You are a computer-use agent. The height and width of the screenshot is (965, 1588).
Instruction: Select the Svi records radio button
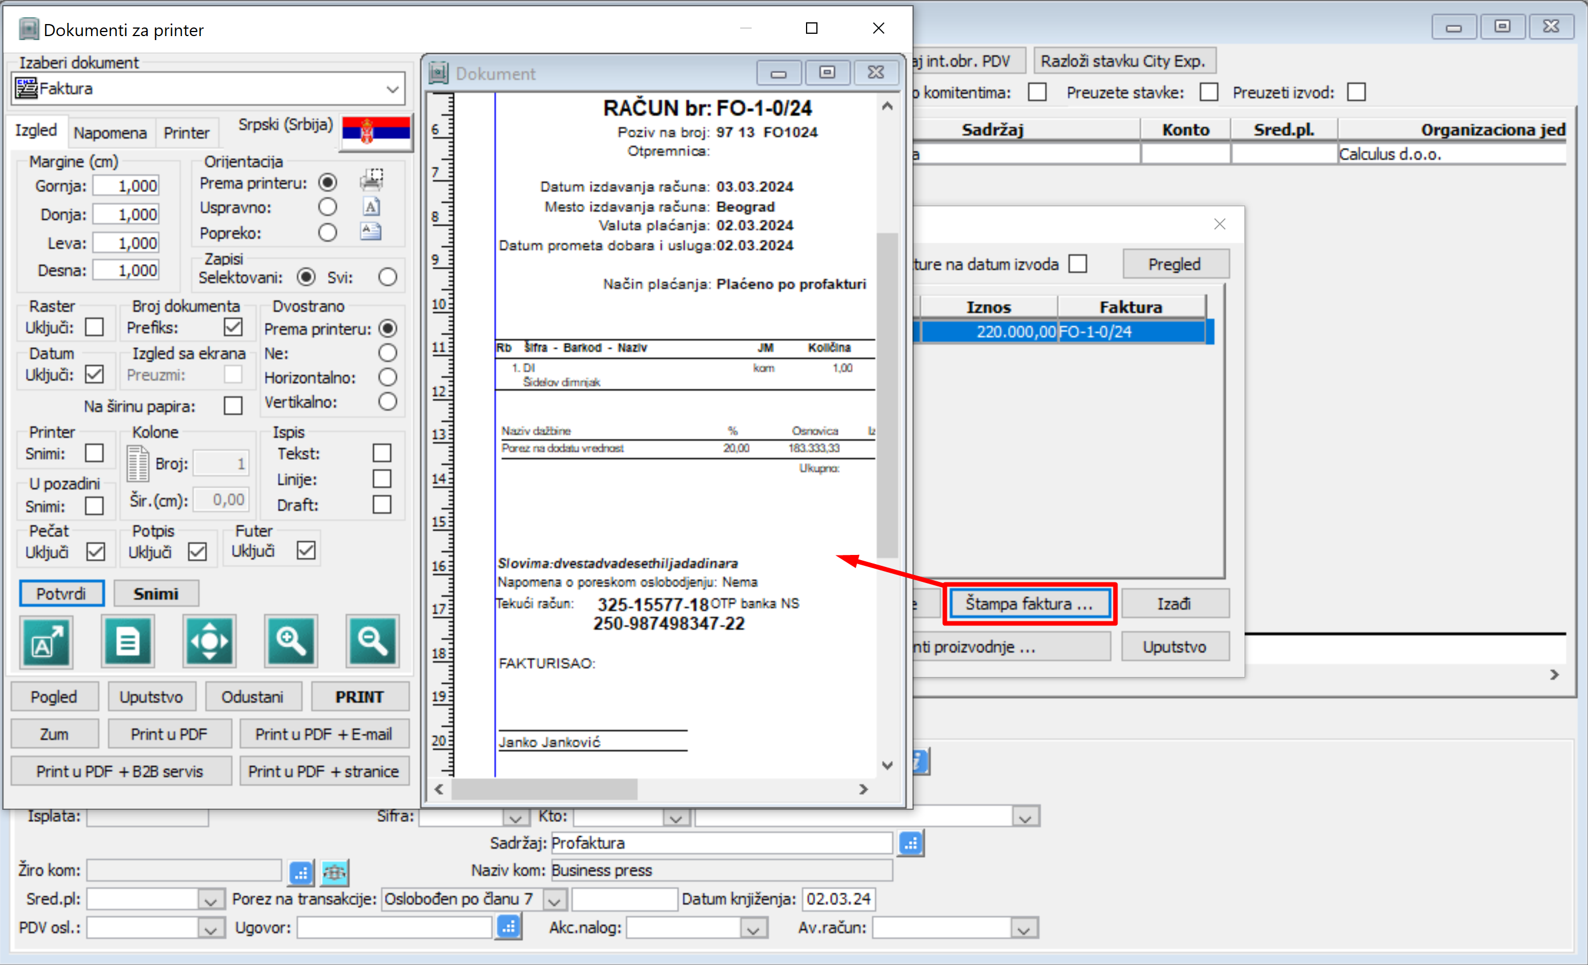click(x=388, y=277)
